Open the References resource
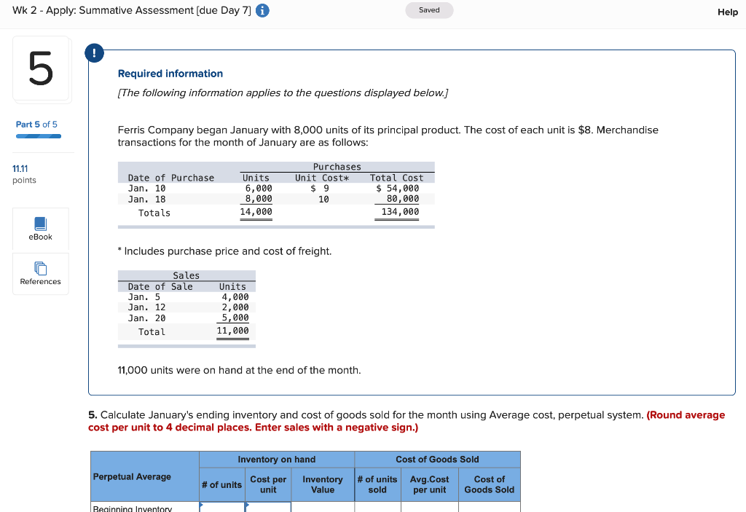 tap(40, 274)
